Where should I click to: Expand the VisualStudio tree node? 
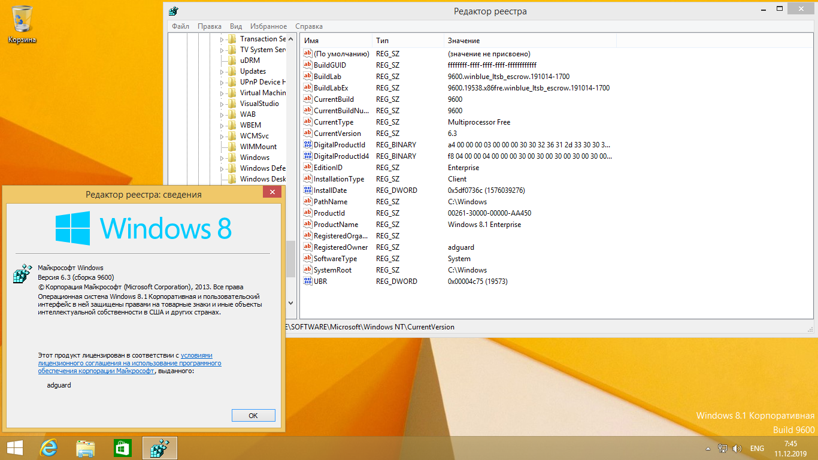pyautogui.click(x=222, y=104)
